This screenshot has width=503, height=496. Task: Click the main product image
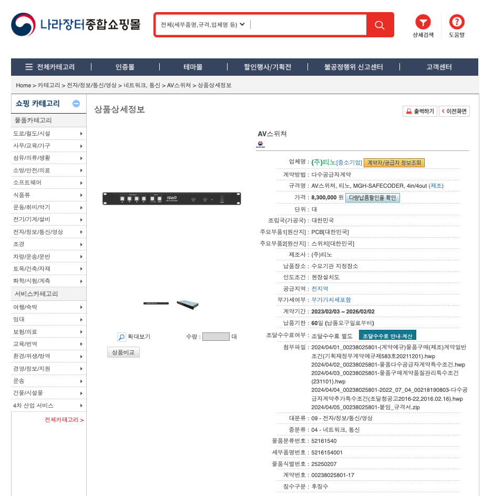pyautogui.click(x=172, y=198)
